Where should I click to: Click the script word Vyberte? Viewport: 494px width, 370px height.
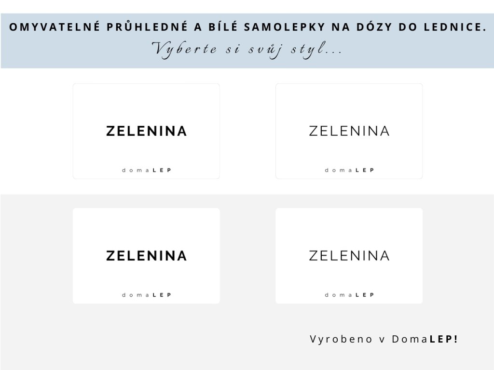pos(185,50)
